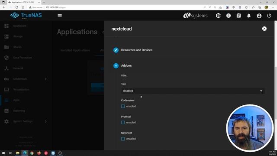Enable the Promtail checkbox
The image size is (277, 156).
tap(123, 122)
